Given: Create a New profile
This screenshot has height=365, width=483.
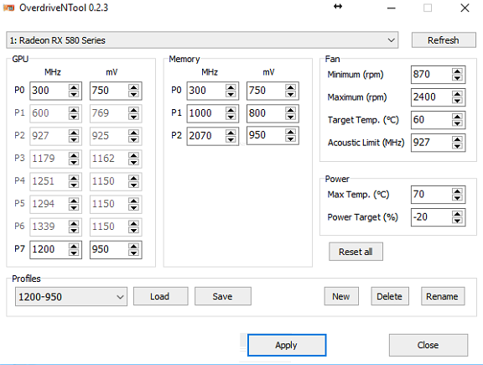Looking at the screenshot, I should point(341,296).
